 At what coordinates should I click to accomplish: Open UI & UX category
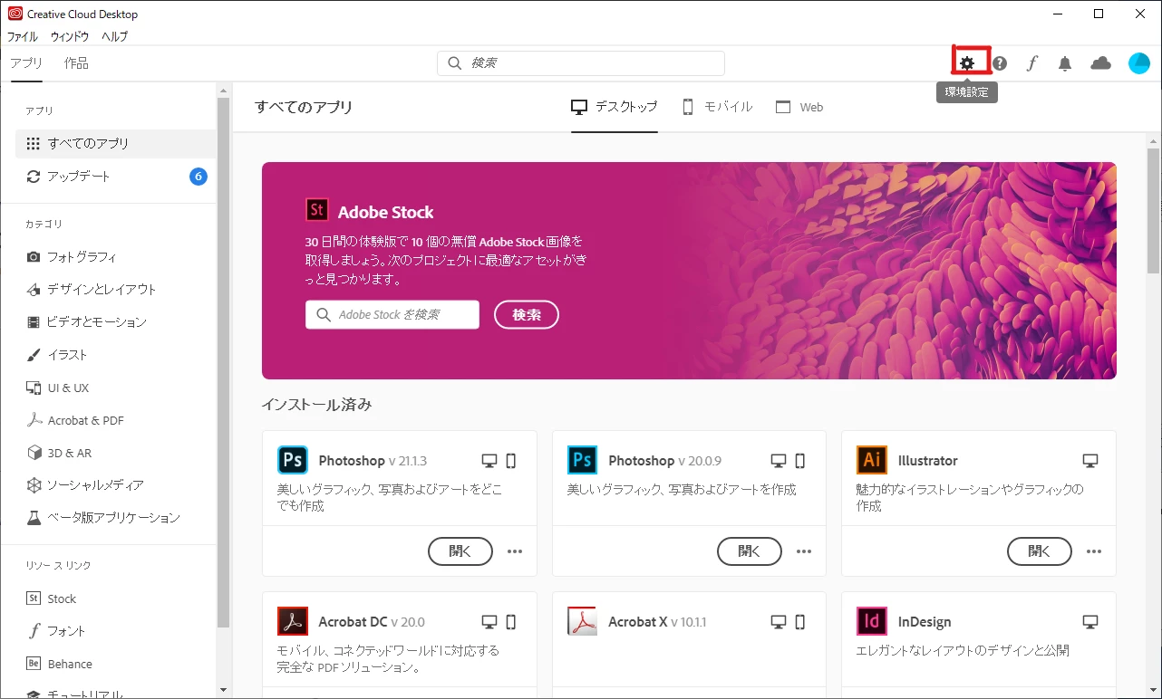116,388
